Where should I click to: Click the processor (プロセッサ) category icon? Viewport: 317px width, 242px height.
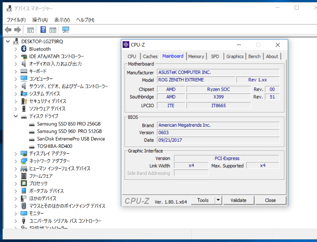[24, 183]
